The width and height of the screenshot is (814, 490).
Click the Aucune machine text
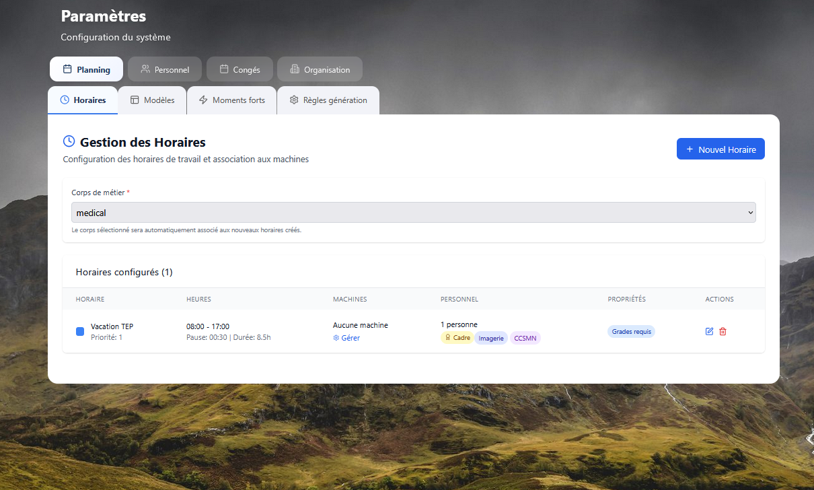point(361,325)
